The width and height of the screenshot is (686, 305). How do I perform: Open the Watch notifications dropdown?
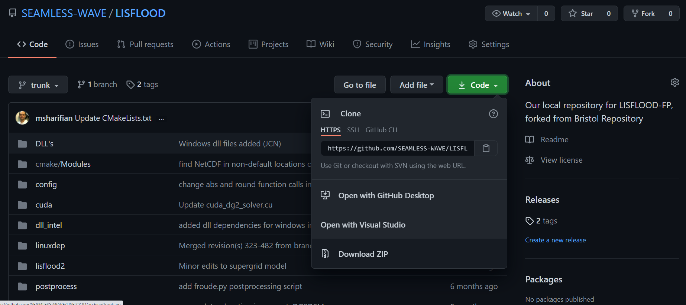(x=511, y=13)
